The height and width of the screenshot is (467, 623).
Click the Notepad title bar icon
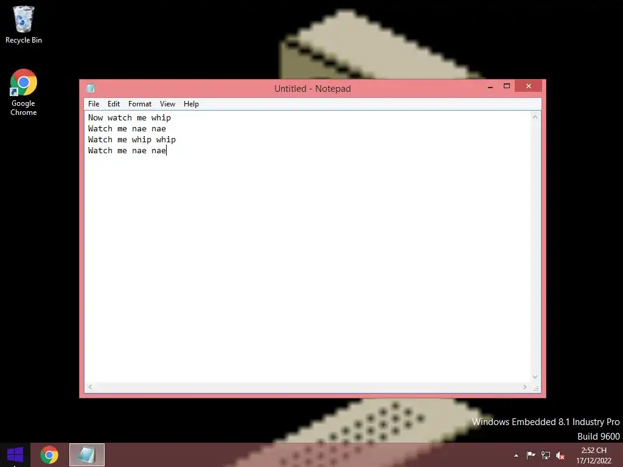click(x=91, y=88)
